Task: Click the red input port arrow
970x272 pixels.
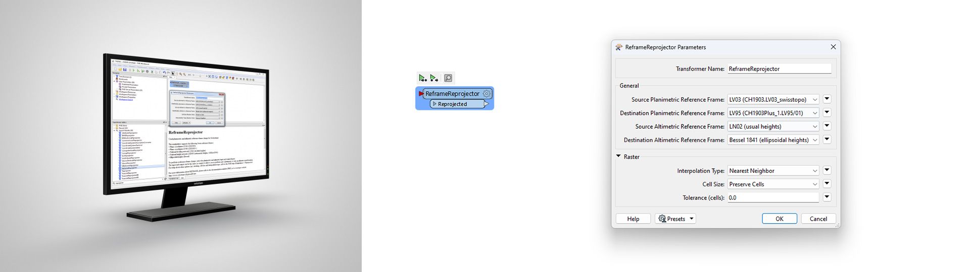Action: point(421,94)
